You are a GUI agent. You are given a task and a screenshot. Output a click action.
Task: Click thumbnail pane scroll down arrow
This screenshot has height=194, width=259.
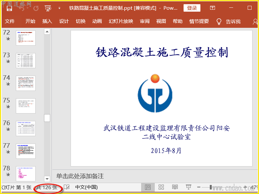tap(47, 179)
